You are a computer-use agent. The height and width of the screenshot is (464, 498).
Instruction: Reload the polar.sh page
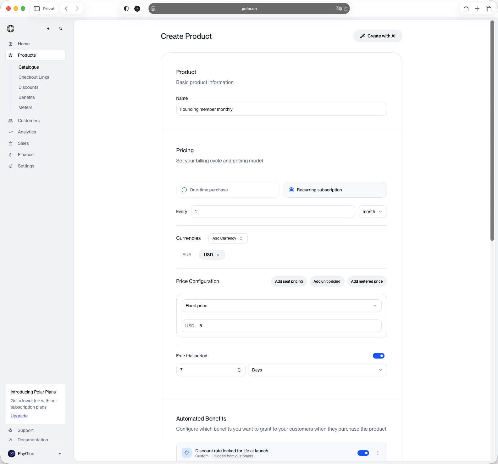346,9
